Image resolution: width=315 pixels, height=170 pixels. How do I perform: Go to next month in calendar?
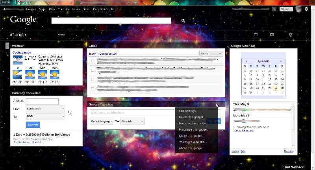pos(281,61)
